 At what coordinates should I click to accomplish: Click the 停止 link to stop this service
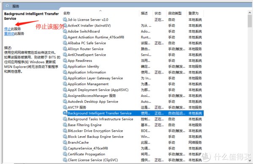pos(8,29)
